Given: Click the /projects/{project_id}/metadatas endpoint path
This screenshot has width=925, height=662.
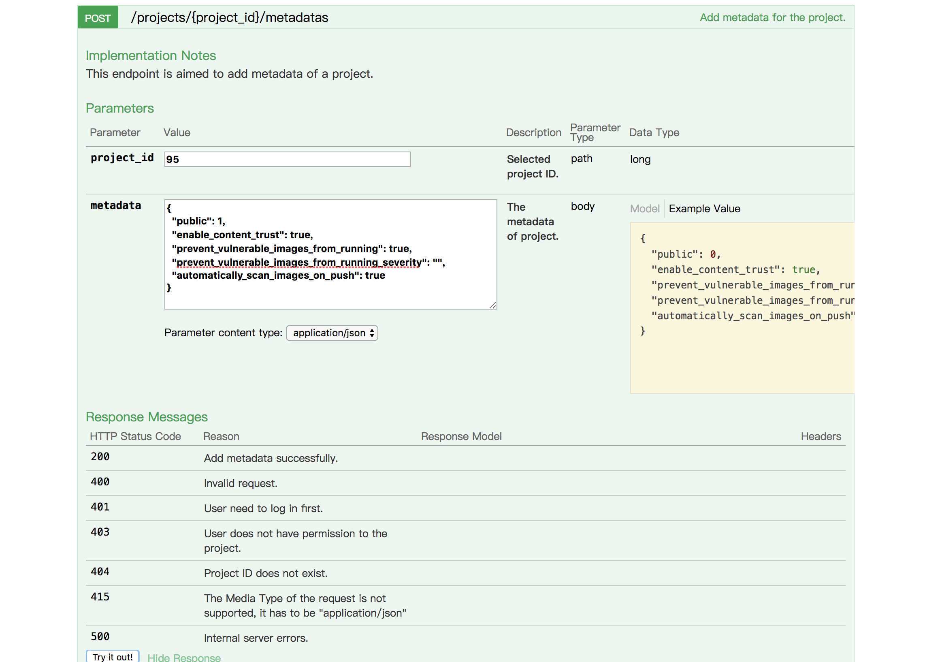Looking at the screenshot, I should 229,17.
